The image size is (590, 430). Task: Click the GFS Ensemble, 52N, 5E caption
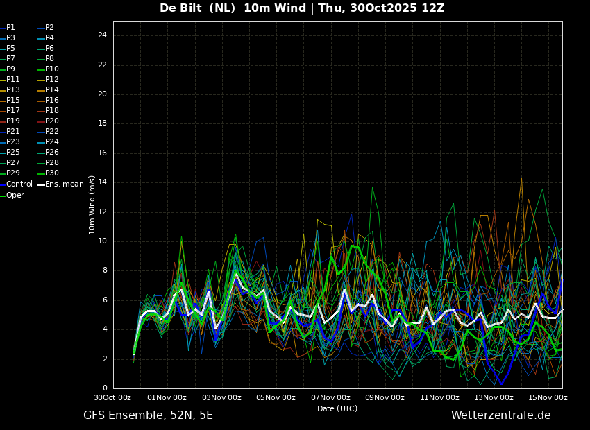pos(148,415)
